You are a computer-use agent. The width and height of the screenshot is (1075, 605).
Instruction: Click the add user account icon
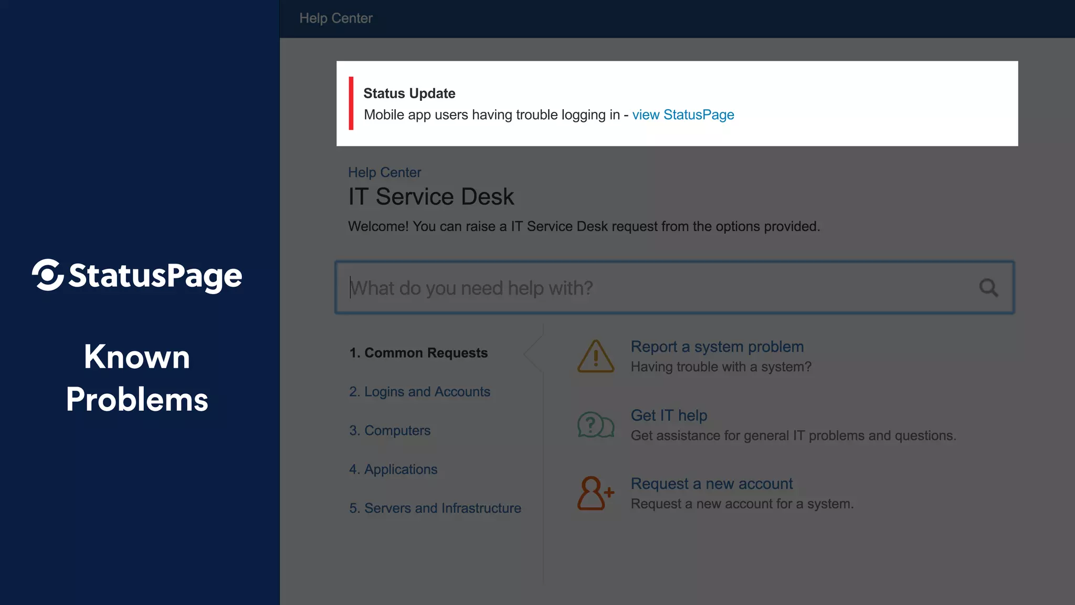(x=596, y=493)
